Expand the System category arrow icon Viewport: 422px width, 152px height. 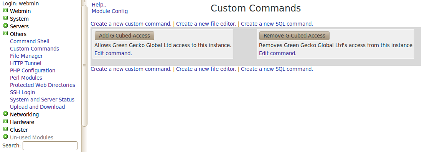(x=5, y=18)
